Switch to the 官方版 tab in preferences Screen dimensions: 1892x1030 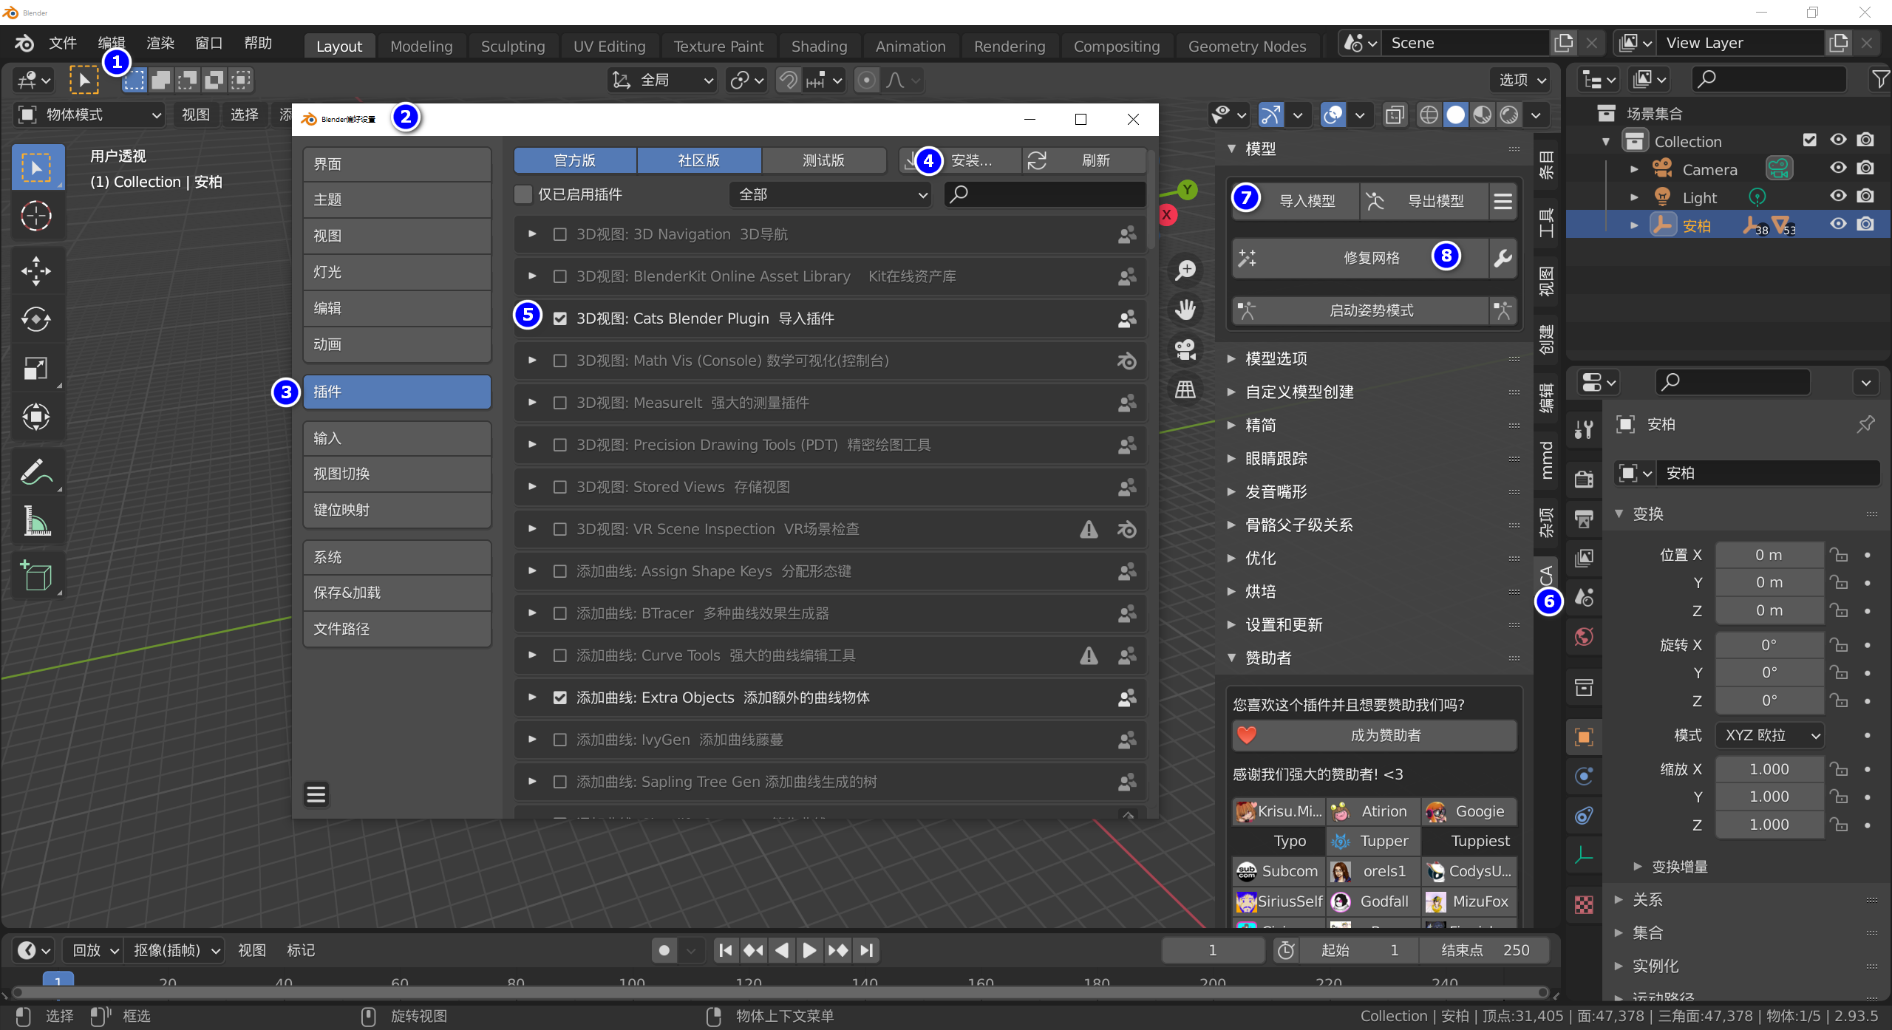(x=576, y=159)
